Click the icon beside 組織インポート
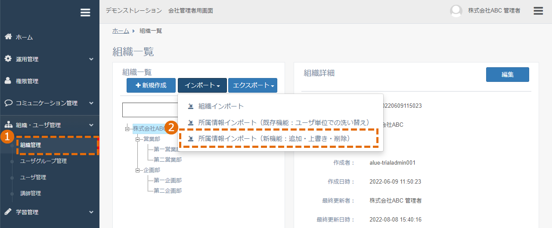 191,106
